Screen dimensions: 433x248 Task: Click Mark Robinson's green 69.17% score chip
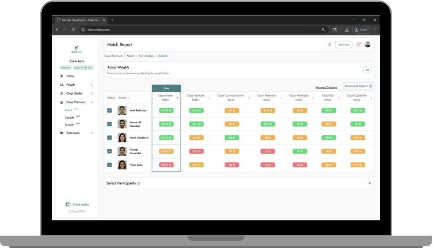pyautogui.click(x=166, y=111)
